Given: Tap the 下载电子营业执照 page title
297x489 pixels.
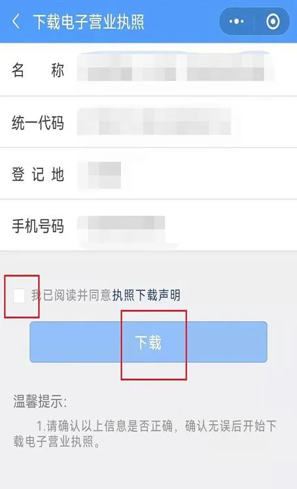Looking at the screenshot, I should click(88, 22).
